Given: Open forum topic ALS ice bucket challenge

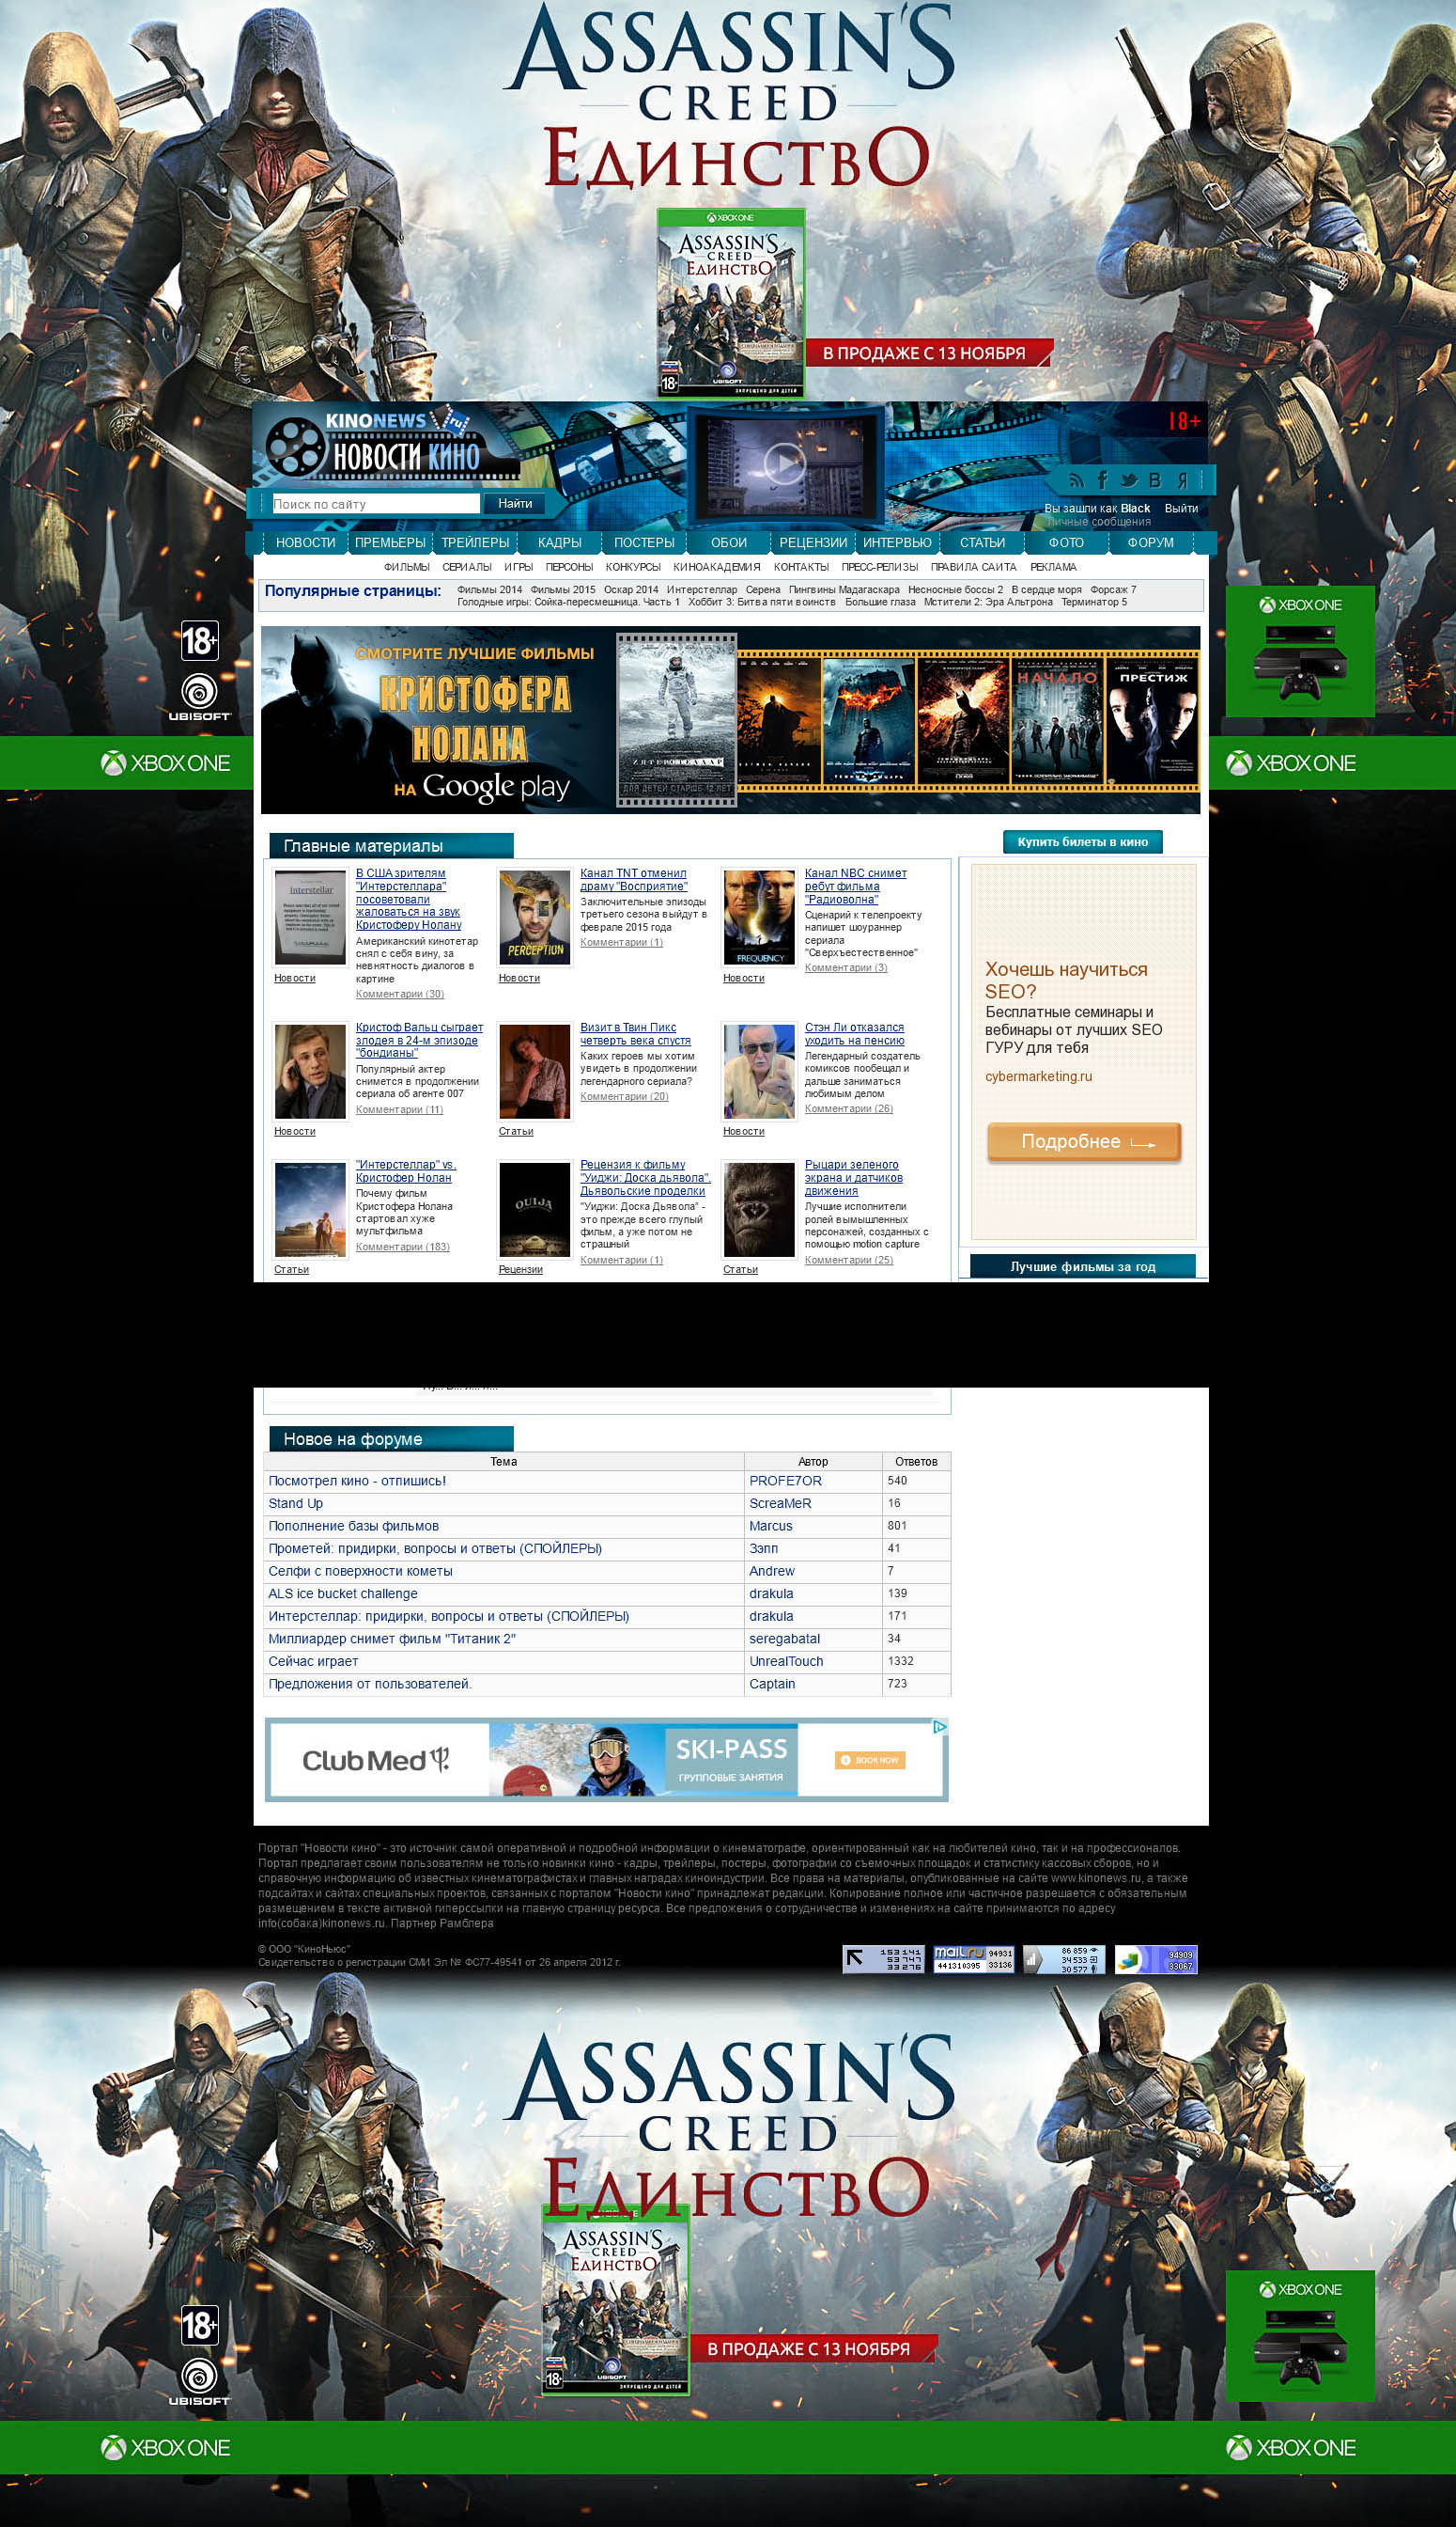Looking at the screenshot, I should pyautogui.click(x=343, y=1593).
